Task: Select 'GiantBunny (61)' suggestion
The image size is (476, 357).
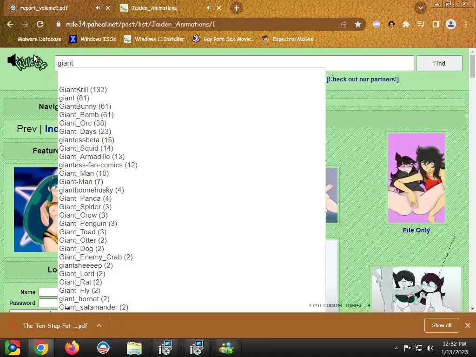Action: click(x=85, y=106)
